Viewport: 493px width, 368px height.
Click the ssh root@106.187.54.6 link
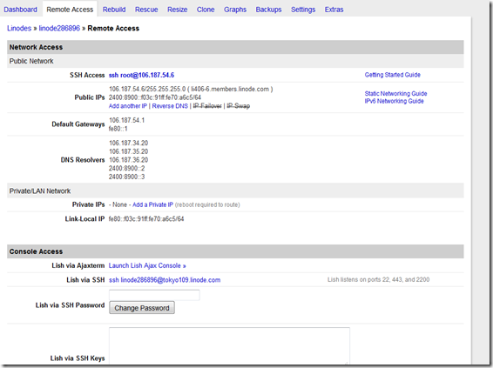point(141,75)
